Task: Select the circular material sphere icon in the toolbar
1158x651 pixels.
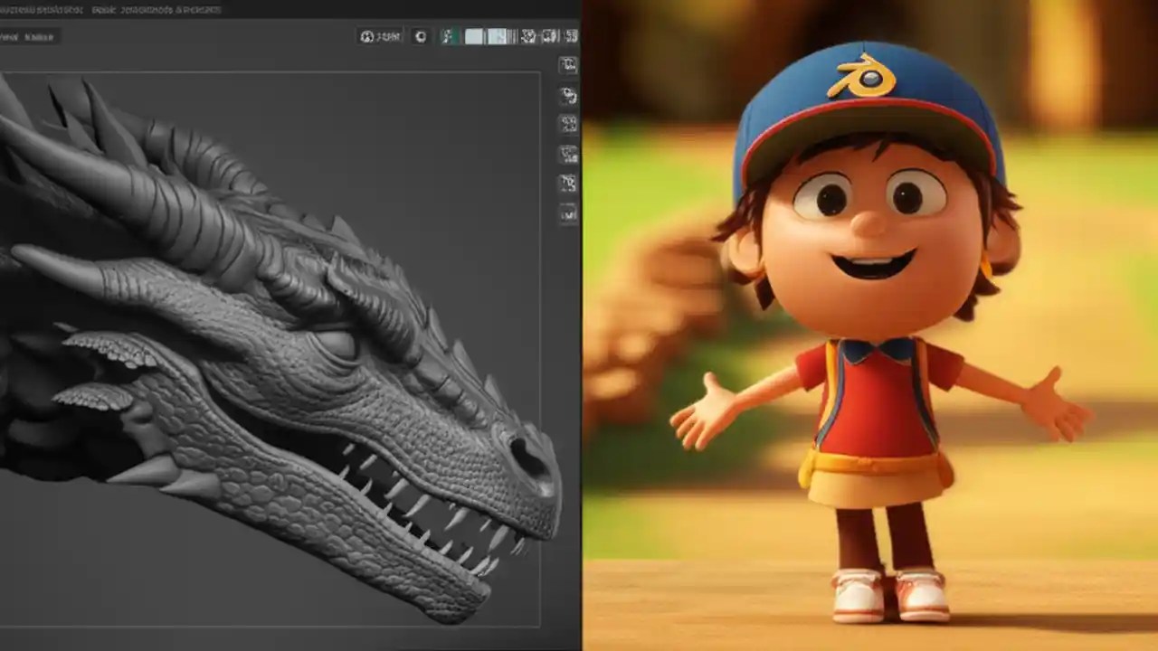Action: [420, 36]
